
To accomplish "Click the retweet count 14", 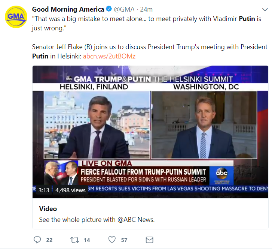I will tap(87, 240).
